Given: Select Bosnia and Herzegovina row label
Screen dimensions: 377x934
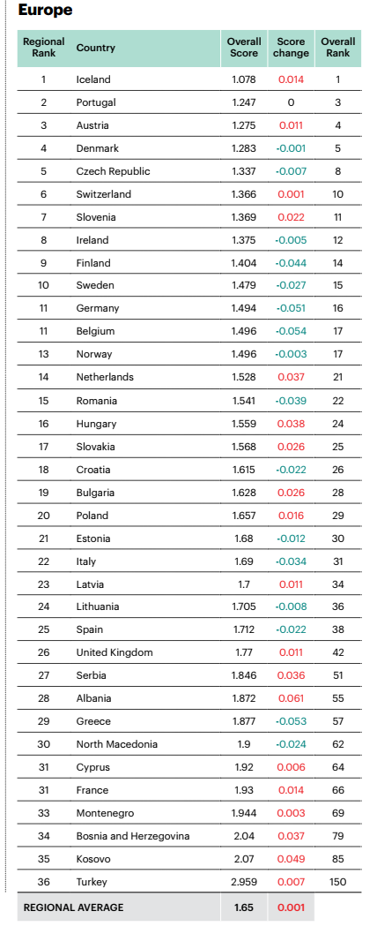Looking at the screenshot, I should point(133,836).
